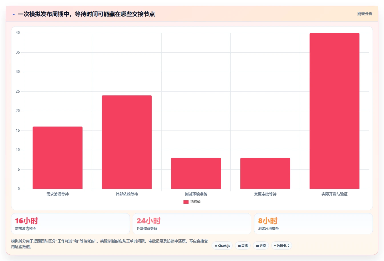This screenshot has height=261, width=384.
Task: Click the 数据卡片 tag chip
Action: (282, 246)
